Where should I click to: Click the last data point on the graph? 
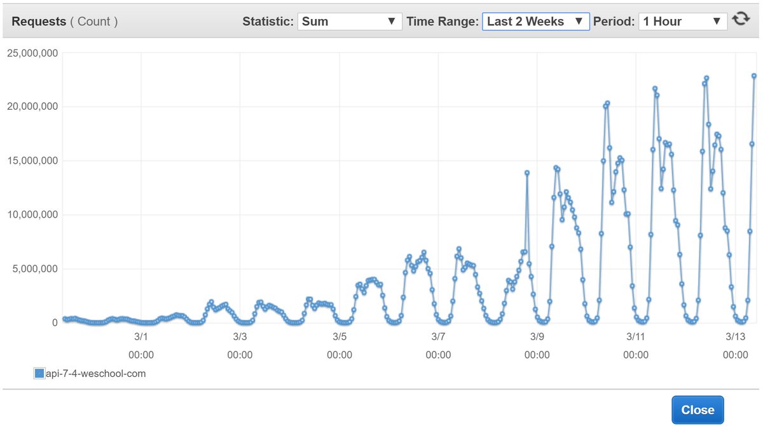point(754,76)
